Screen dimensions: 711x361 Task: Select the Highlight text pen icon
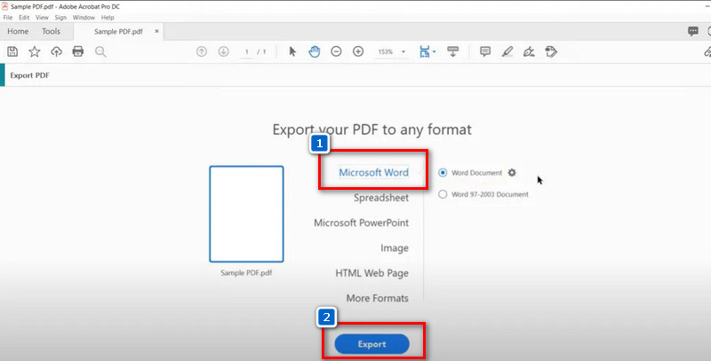(x=507, y=51)
